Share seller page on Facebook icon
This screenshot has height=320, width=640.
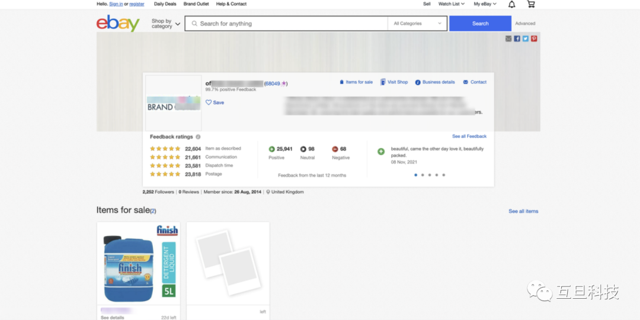[517, 38]
